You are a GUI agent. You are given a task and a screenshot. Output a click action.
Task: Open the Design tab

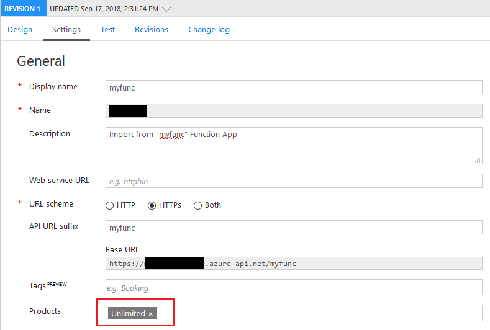[x=20, y=29]
